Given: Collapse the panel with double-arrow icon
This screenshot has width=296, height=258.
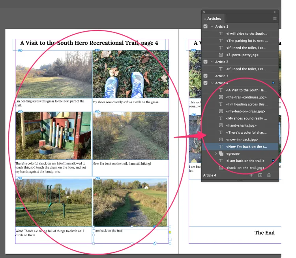Looking at the screenshot, I should click(x=275, y=12).
